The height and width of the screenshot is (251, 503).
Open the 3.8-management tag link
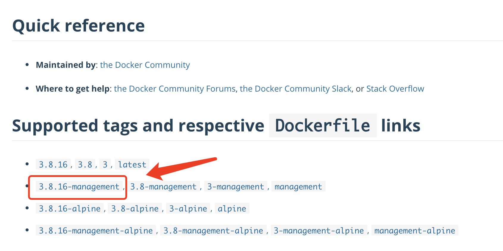163,186
